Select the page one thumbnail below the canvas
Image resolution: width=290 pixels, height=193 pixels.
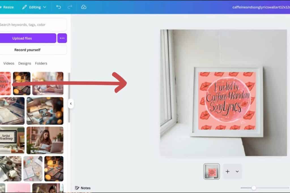click(x=212, y=171)
